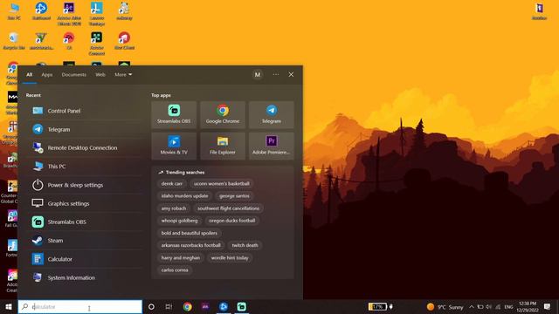Open Calculator from recent list

(x=85, y=259)
